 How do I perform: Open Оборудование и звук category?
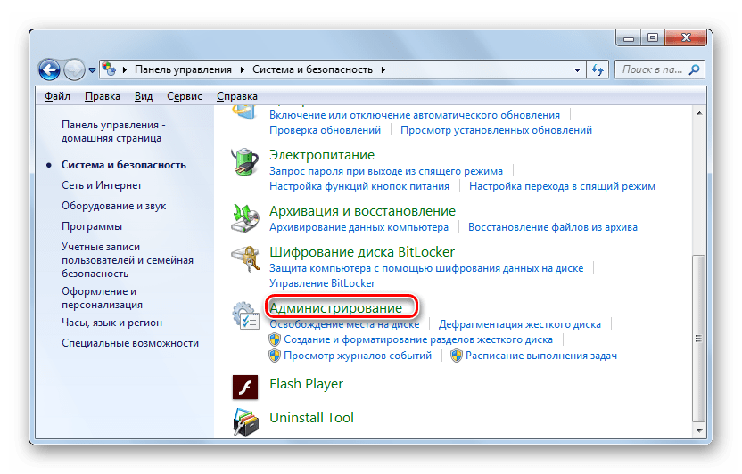[x=113, y=206]
